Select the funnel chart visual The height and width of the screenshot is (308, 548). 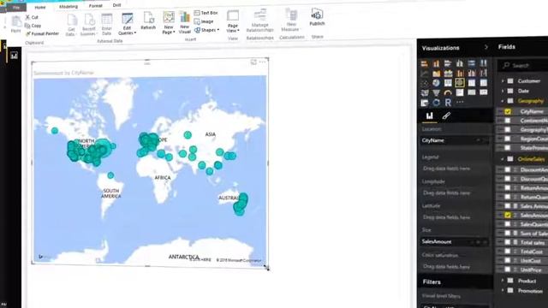coord(436,93)
